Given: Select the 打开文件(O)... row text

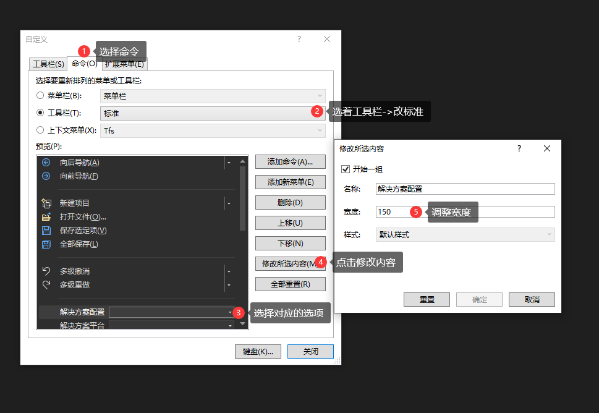Looking at the screenshot, I should click(83, 217).
